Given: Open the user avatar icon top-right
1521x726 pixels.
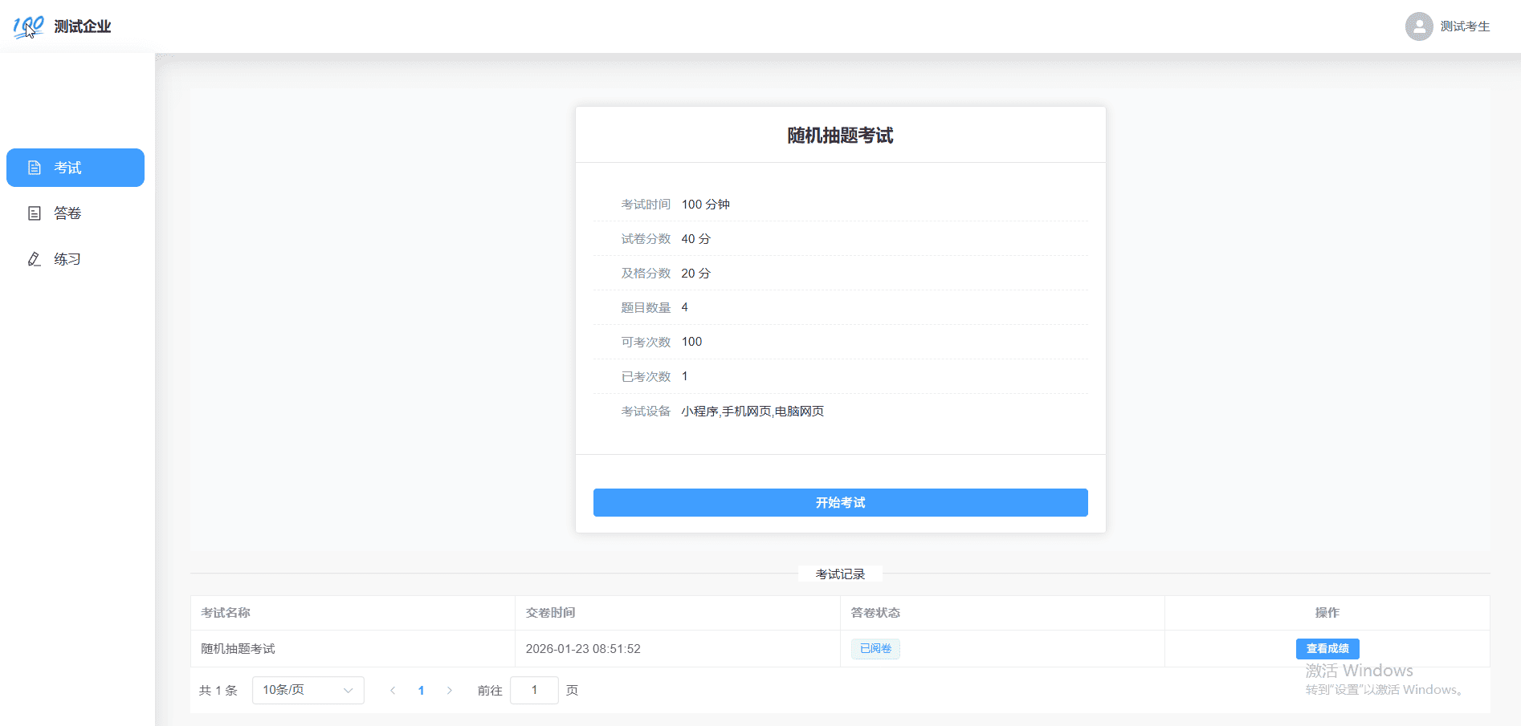Looking at the screenshot, I should point(1418,26).
